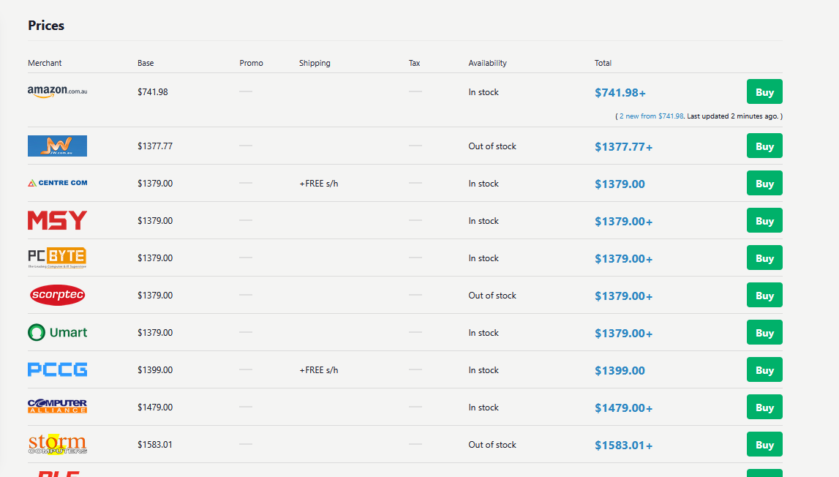839x477 pixels.
Task: Click Buy for the PC Byte row
Action: point(764,258)
